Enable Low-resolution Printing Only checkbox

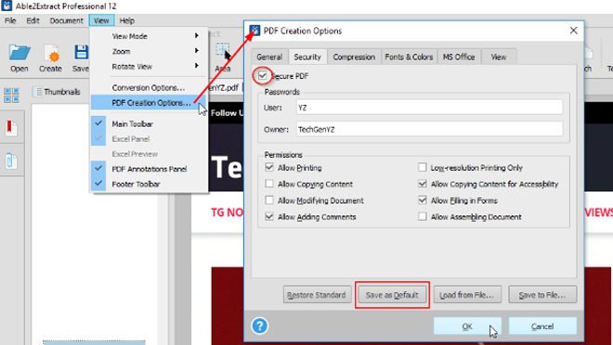(x=423, y=168)
